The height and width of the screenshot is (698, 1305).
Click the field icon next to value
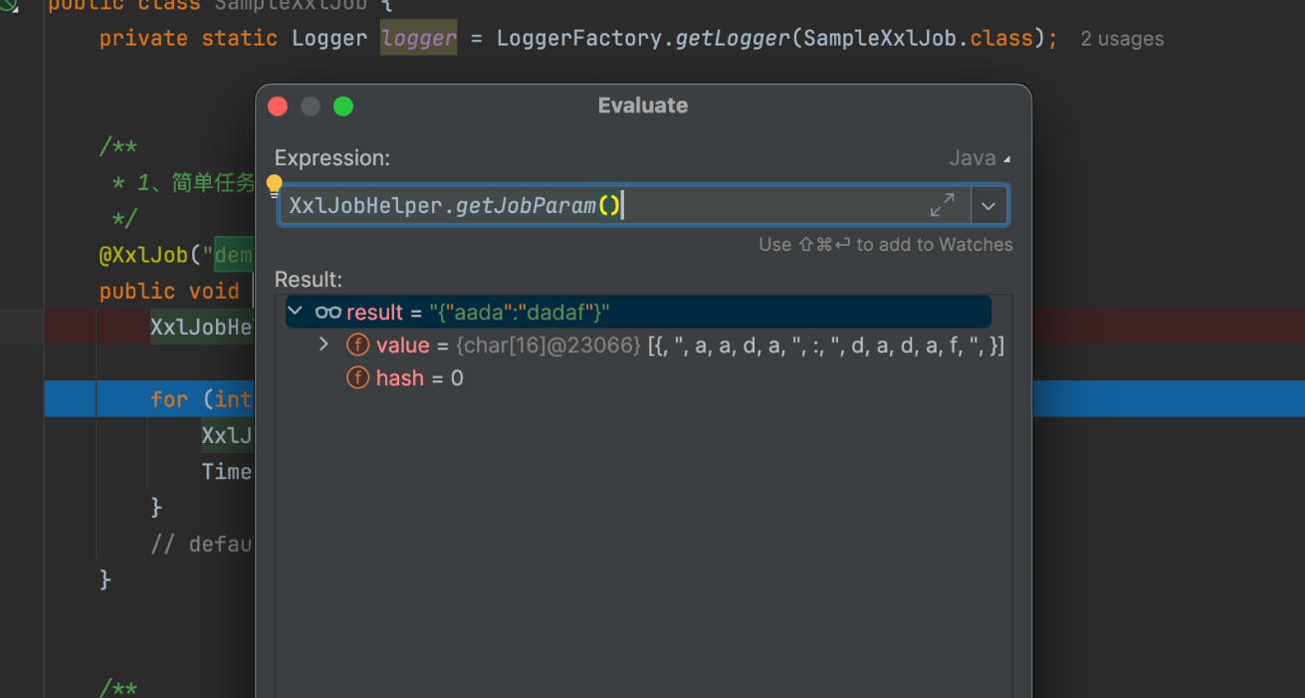(x=357, y=346)
